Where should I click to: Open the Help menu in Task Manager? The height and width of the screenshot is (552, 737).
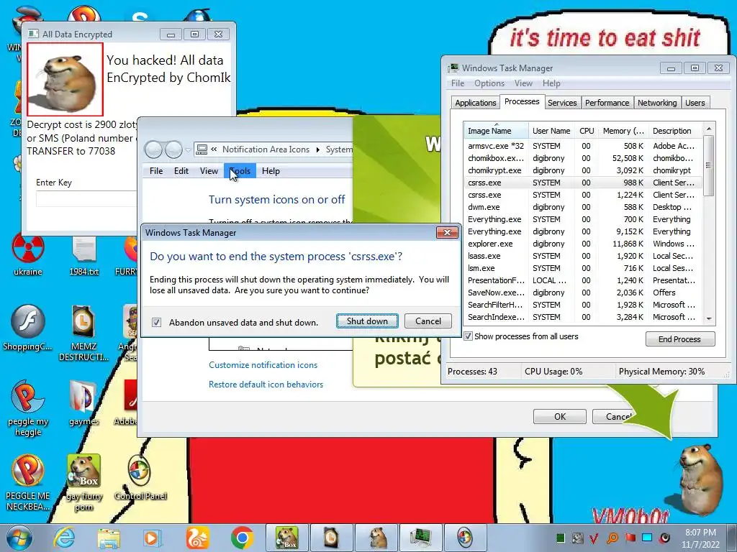coord(551,83)
